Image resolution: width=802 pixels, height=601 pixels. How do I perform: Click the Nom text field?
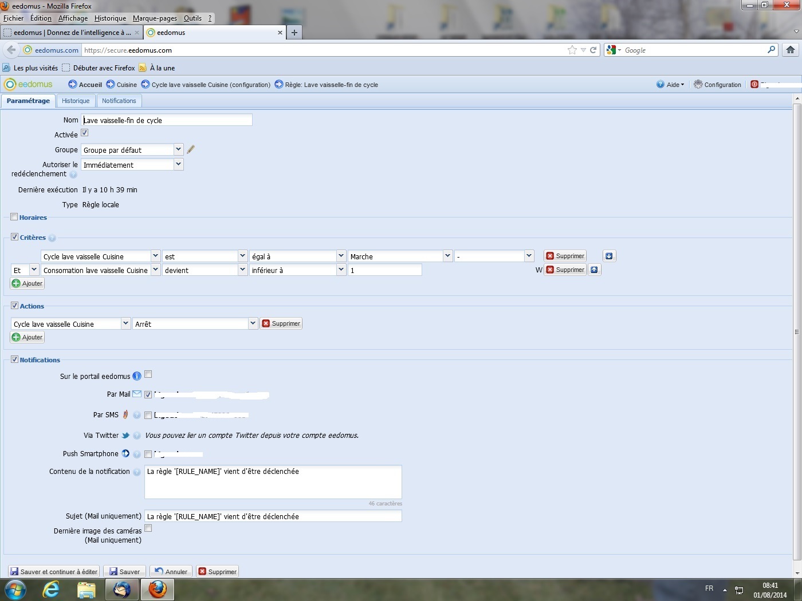[166, 120]
